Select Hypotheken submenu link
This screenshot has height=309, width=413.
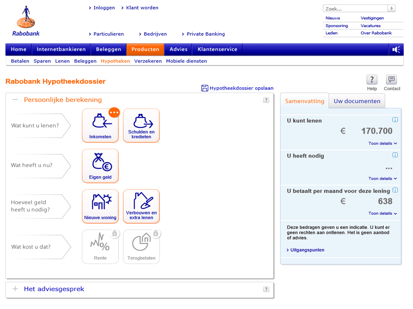[x=115, y=61]
